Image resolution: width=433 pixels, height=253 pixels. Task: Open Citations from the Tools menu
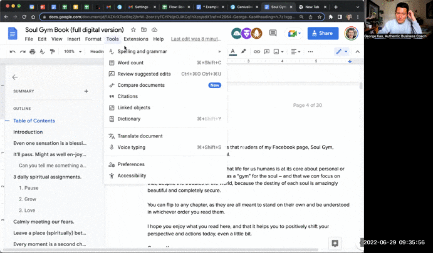tap(165, 96)
